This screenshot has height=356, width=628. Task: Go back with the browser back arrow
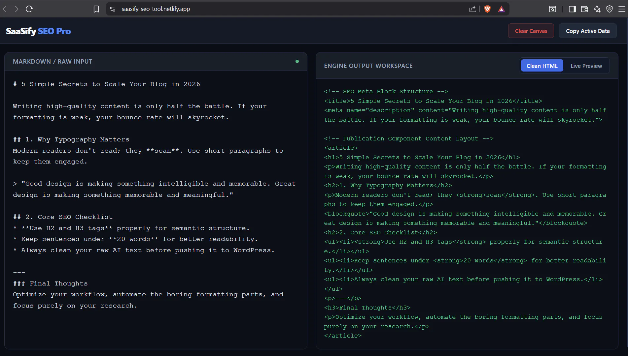click(x=5, y=9)
